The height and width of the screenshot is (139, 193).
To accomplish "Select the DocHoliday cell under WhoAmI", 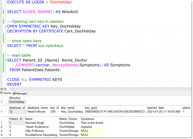I will pos(17,102).
